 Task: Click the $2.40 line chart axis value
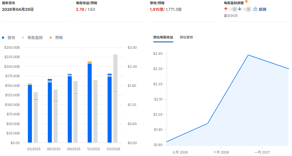point(158,54)
